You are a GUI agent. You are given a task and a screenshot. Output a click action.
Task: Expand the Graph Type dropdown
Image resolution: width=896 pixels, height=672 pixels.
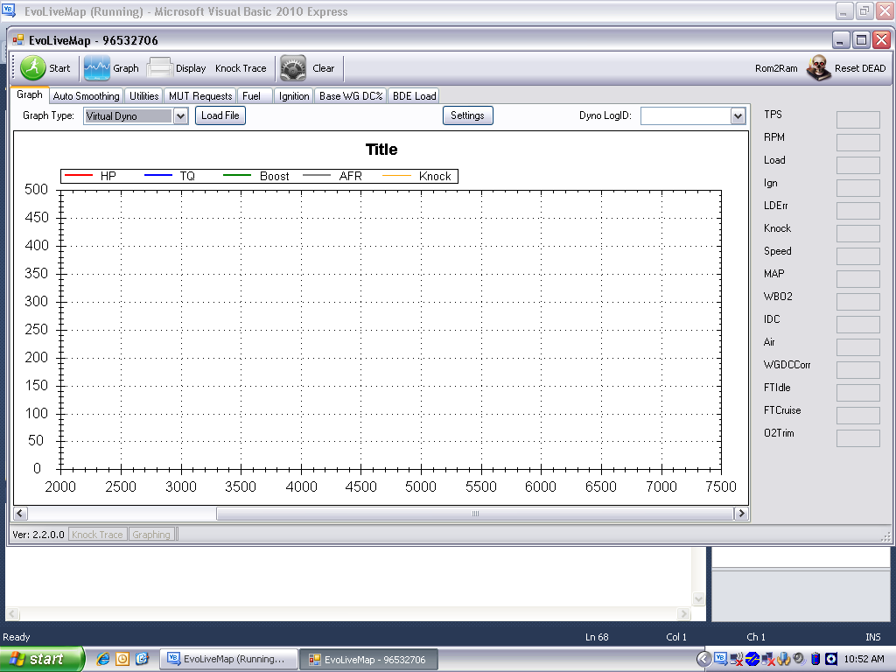[180, 116]
